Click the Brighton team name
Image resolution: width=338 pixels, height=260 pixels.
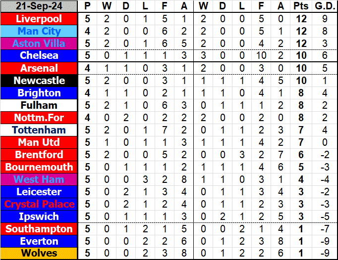[x=39, y=93]
